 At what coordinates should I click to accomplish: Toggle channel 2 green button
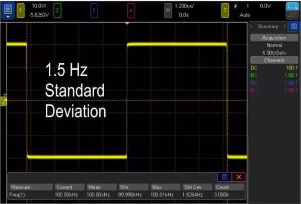pos(57,11)
